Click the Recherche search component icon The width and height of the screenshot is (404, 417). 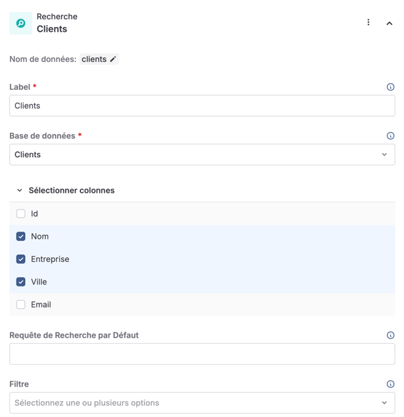click(x=20, y=23)
